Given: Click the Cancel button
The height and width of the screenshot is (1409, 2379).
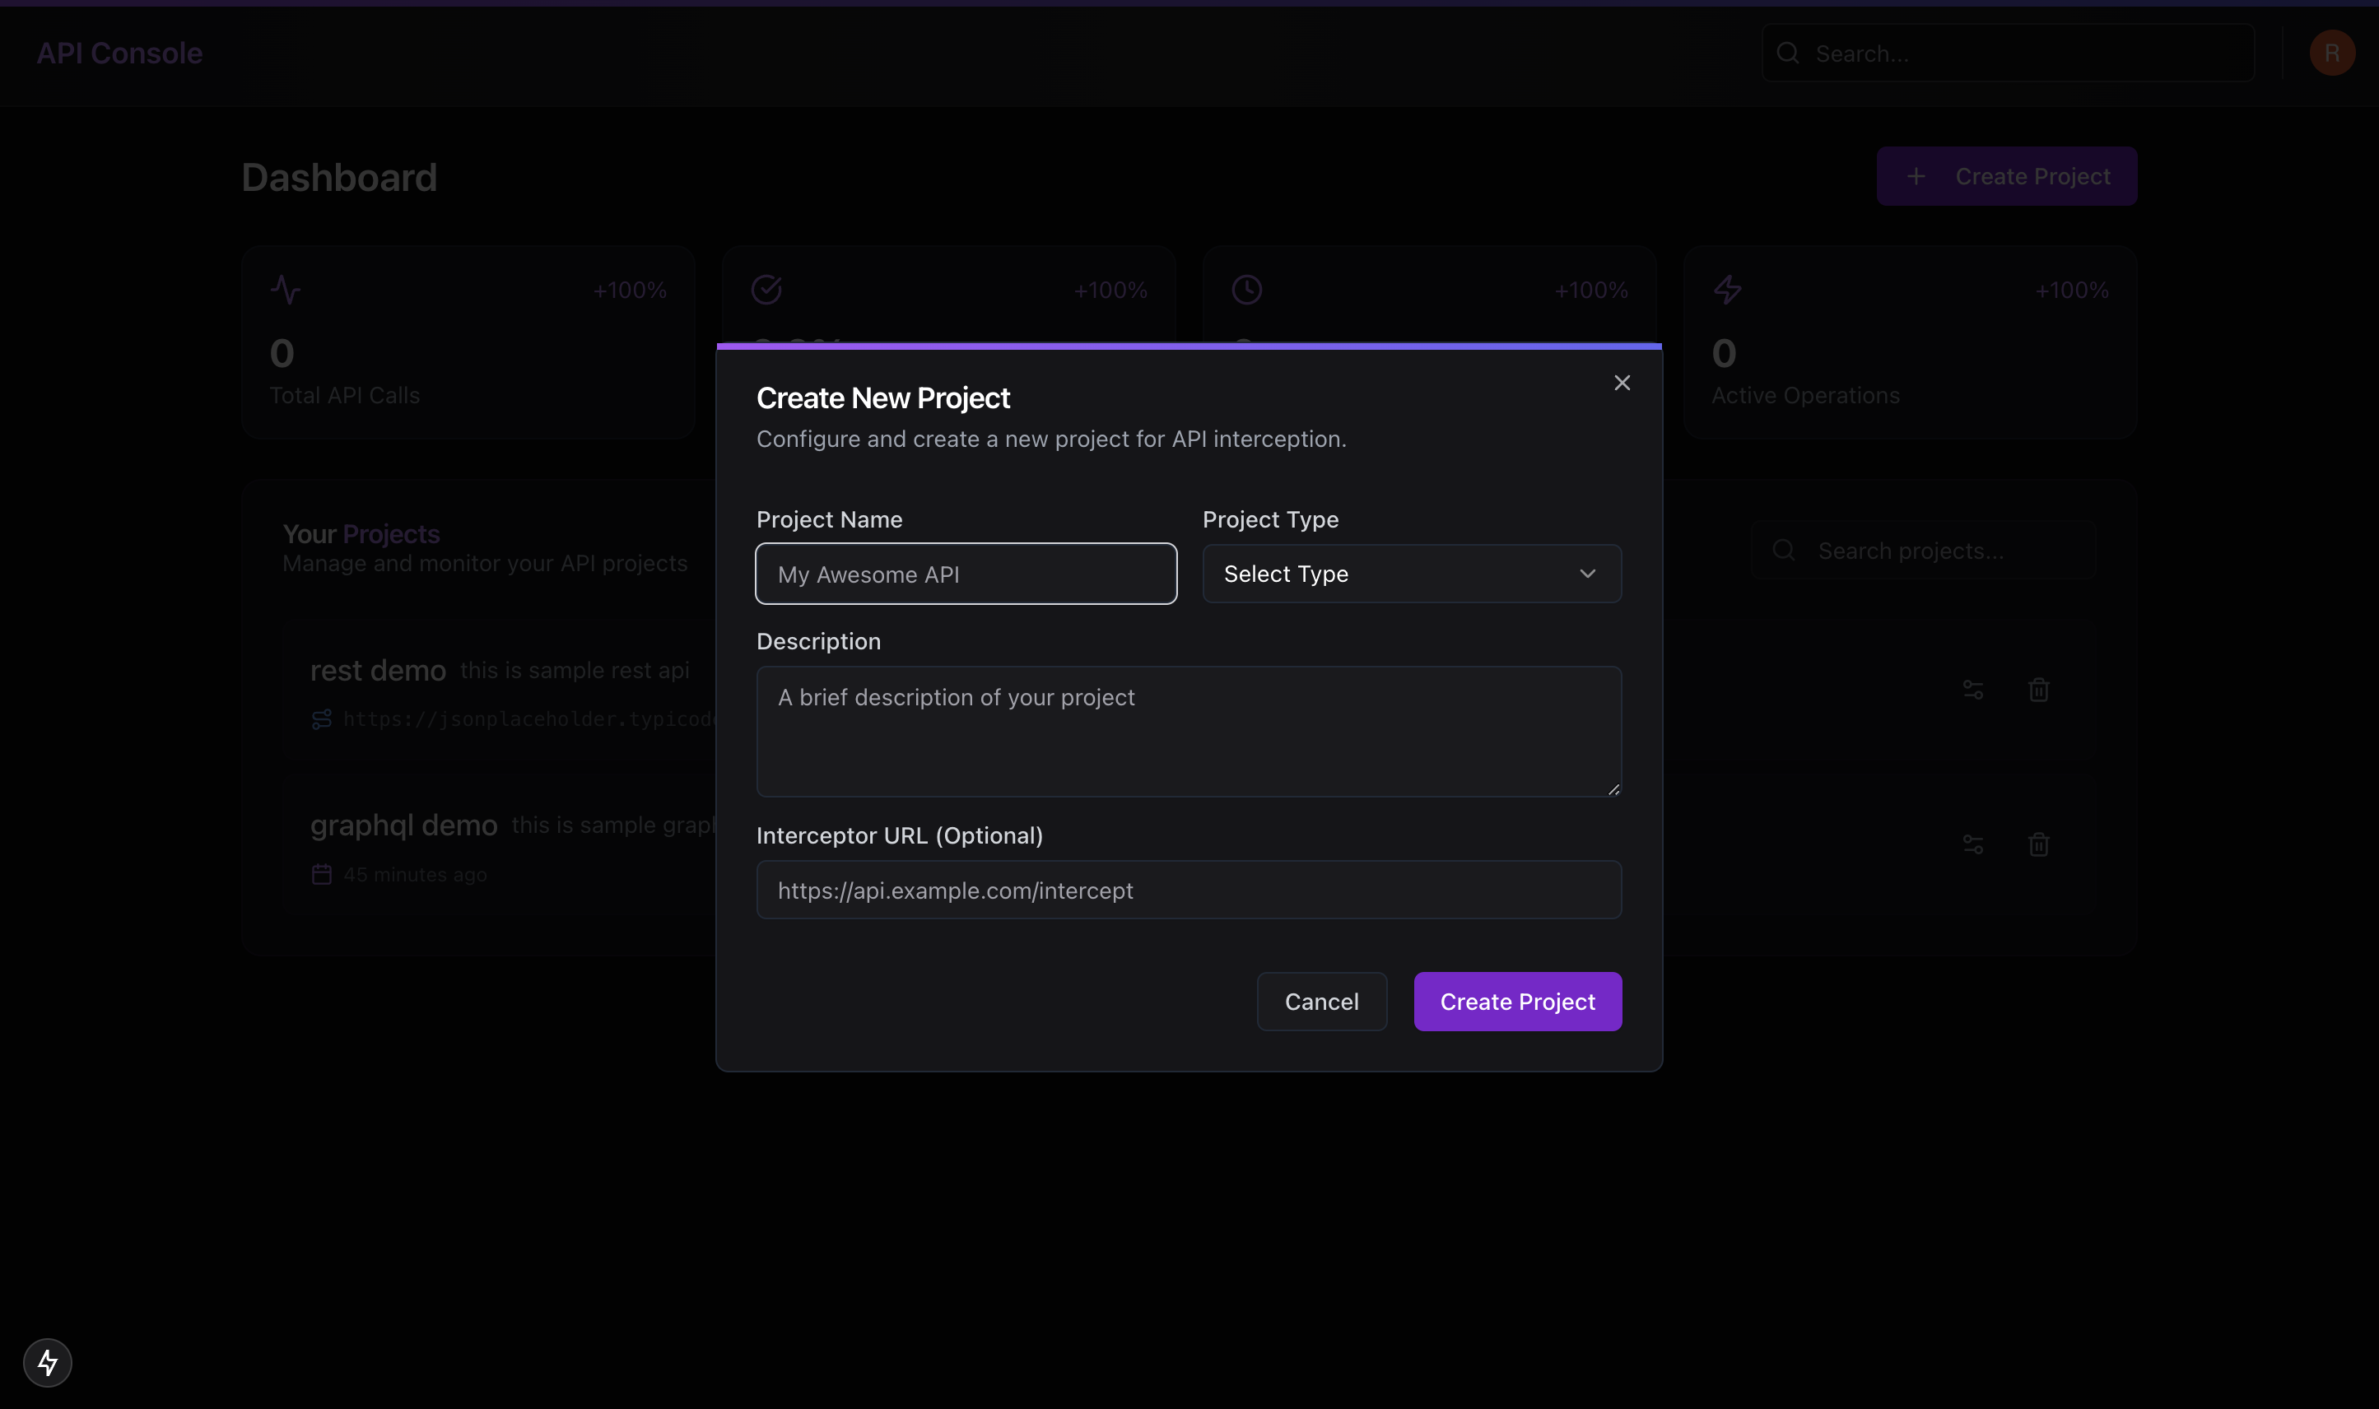Looking at the screenshot, I should click(x=1321, y=1001).
